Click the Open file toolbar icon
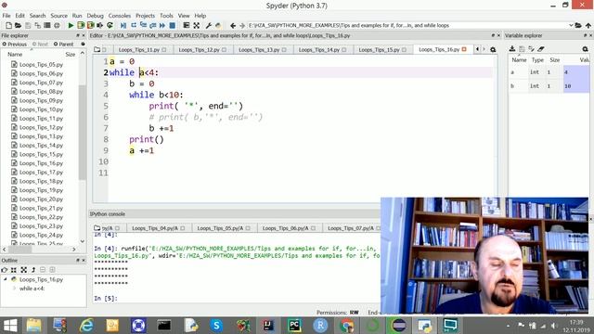Screen dimensions: 594x334 point(18,25)
